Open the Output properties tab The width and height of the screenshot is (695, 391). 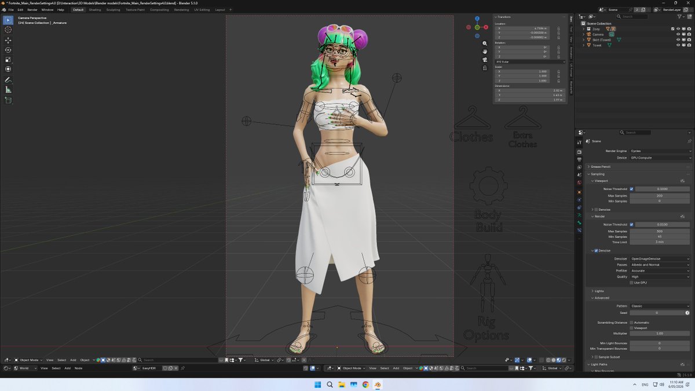click(579, 159)
